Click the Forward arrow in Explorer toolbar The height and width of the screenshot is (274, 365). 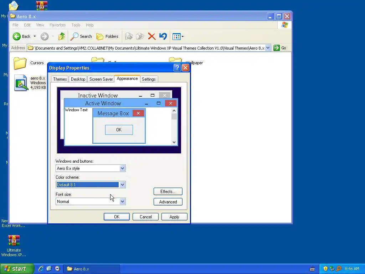click(x=45, y=36)
